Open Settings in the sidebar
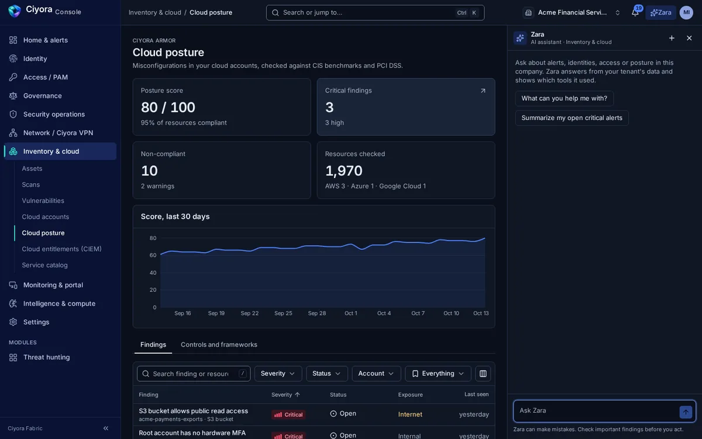The width and height of the screenshot is (702, 439). click(x=60, y=322)
